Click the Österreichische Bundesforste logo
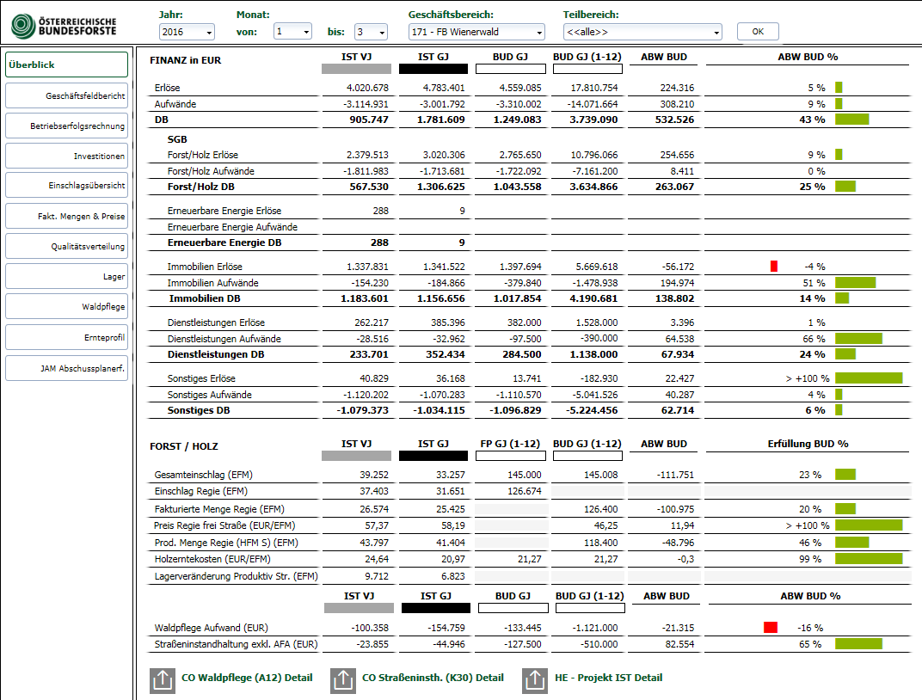The height and width of the screenshot is (700, 922). [64, 27]
